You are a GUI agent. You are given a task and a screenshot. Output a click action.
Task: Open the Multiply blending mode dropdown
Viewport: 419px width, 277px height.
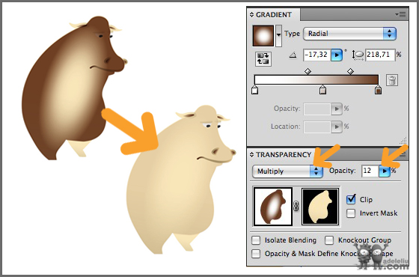[x=287, y=171]
